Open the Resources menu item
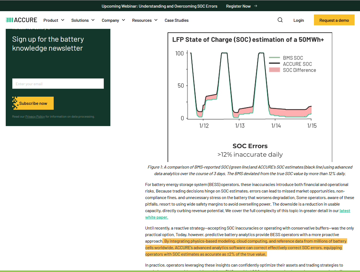This screenshot has width=360, height=272. (142, 20)
